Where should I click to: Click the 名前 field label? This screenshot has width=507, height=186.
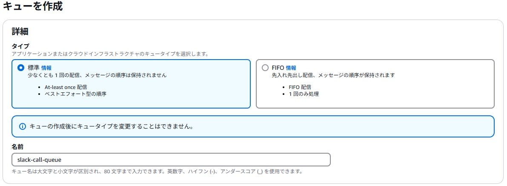point(17,147)
